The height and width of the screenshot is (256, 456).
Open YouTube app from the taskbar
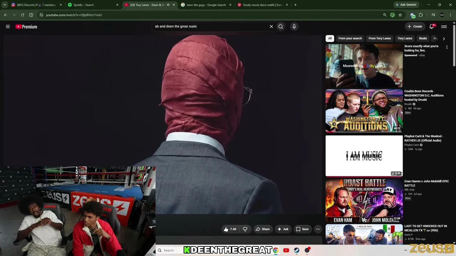[286, 250]
